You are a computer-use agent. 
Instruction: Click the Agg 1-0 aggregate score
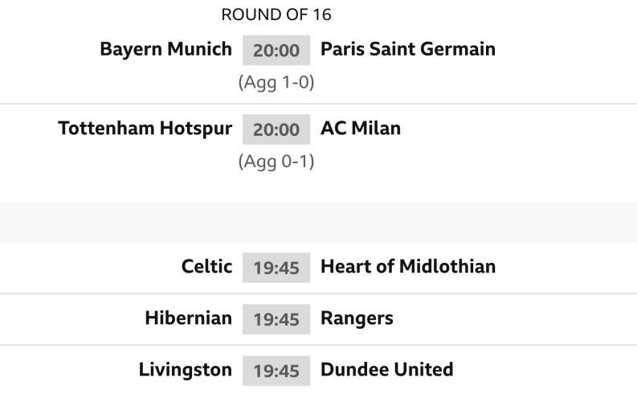click(276, 83)
